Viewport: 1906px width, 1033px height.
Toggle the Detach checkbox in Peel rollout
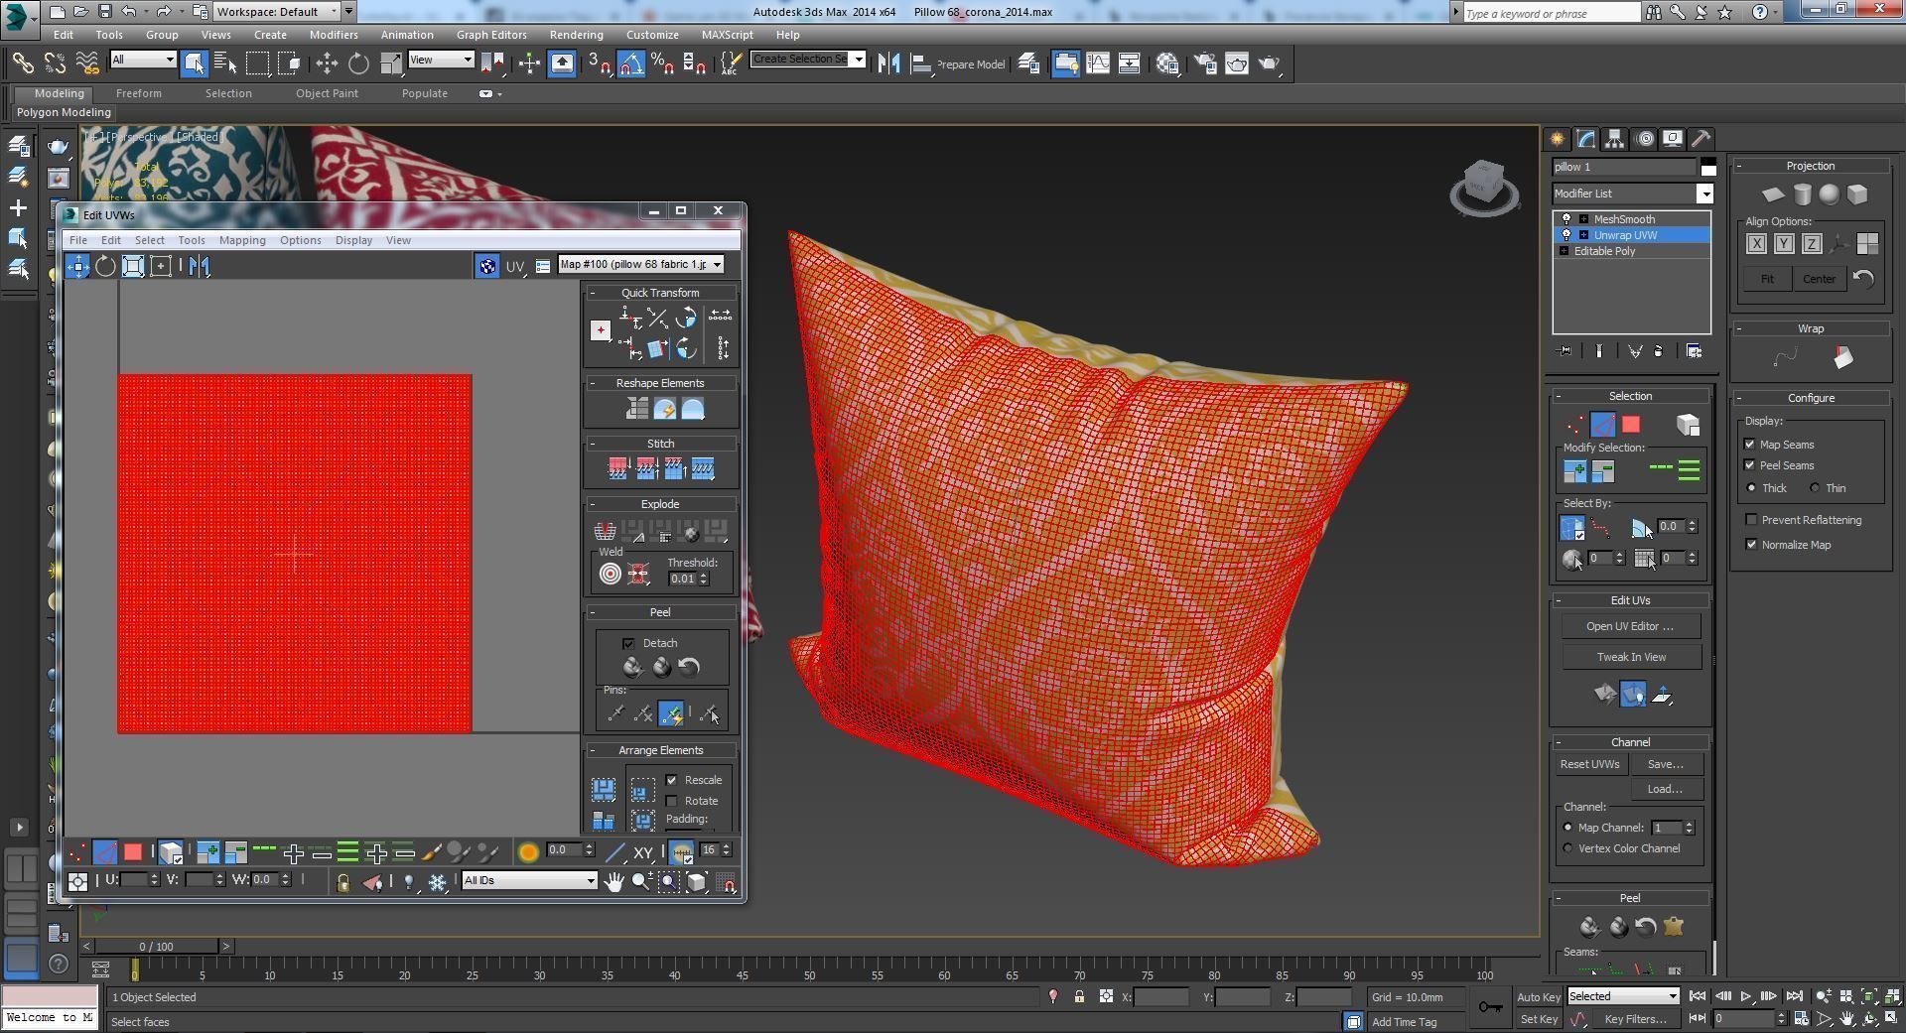pyautogui.click(x=628, y=643)
